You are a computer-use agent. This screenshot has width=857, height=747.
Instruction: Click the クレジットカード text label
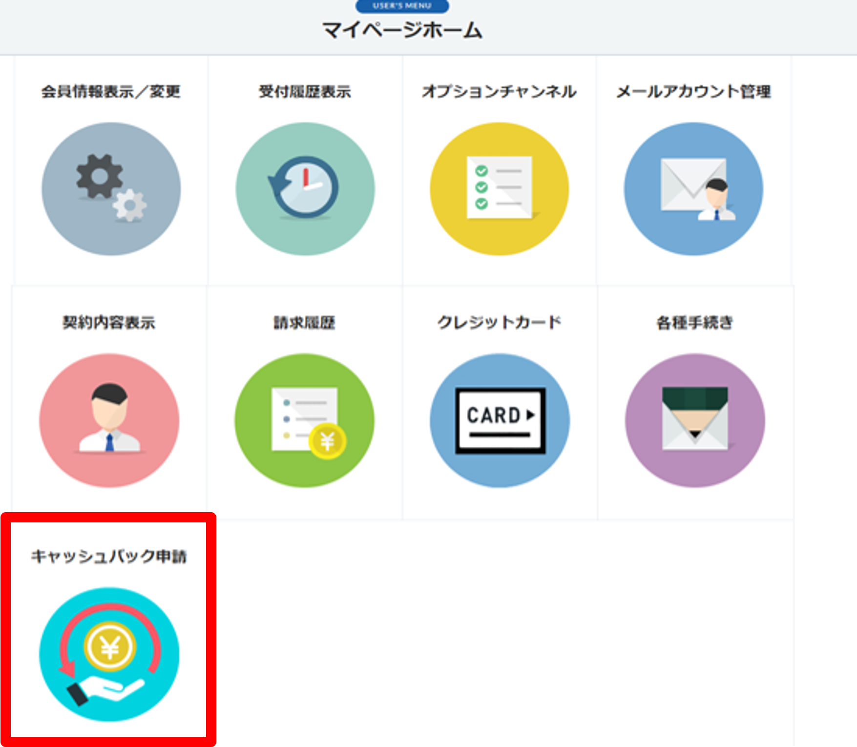click(499, 322)
